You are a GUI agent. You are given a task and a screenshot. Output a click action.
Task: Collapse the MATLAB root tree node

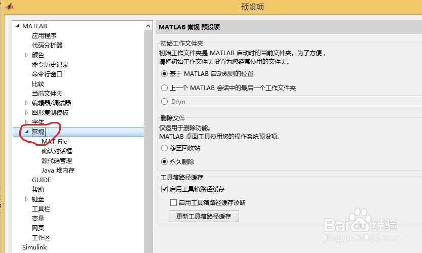pos(18,26)
